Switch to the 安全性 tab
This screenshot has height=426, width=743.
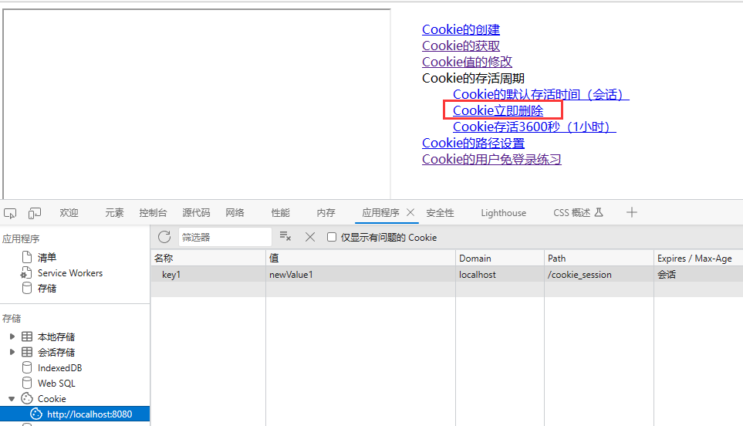[x=441, y=213]
